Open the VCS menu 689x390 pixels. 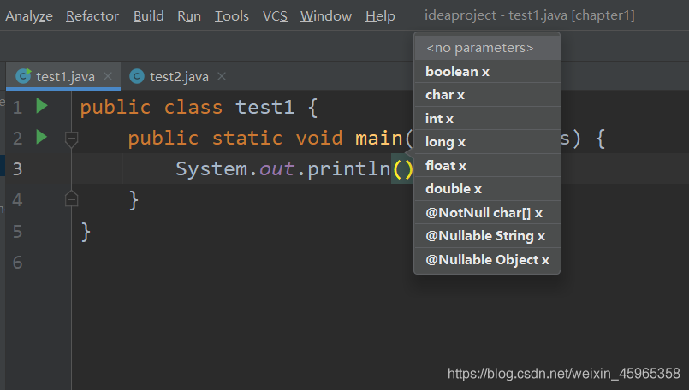(275, 16)
